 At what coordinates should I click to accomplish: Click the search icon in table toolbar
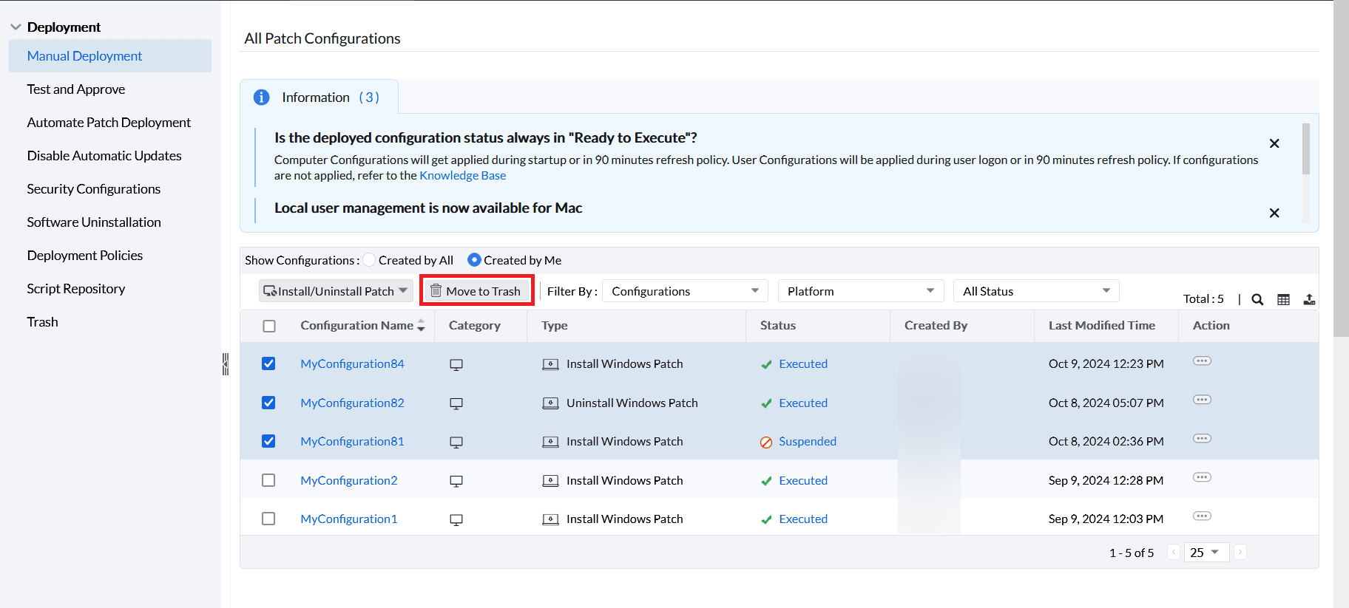pos(1257,299)
